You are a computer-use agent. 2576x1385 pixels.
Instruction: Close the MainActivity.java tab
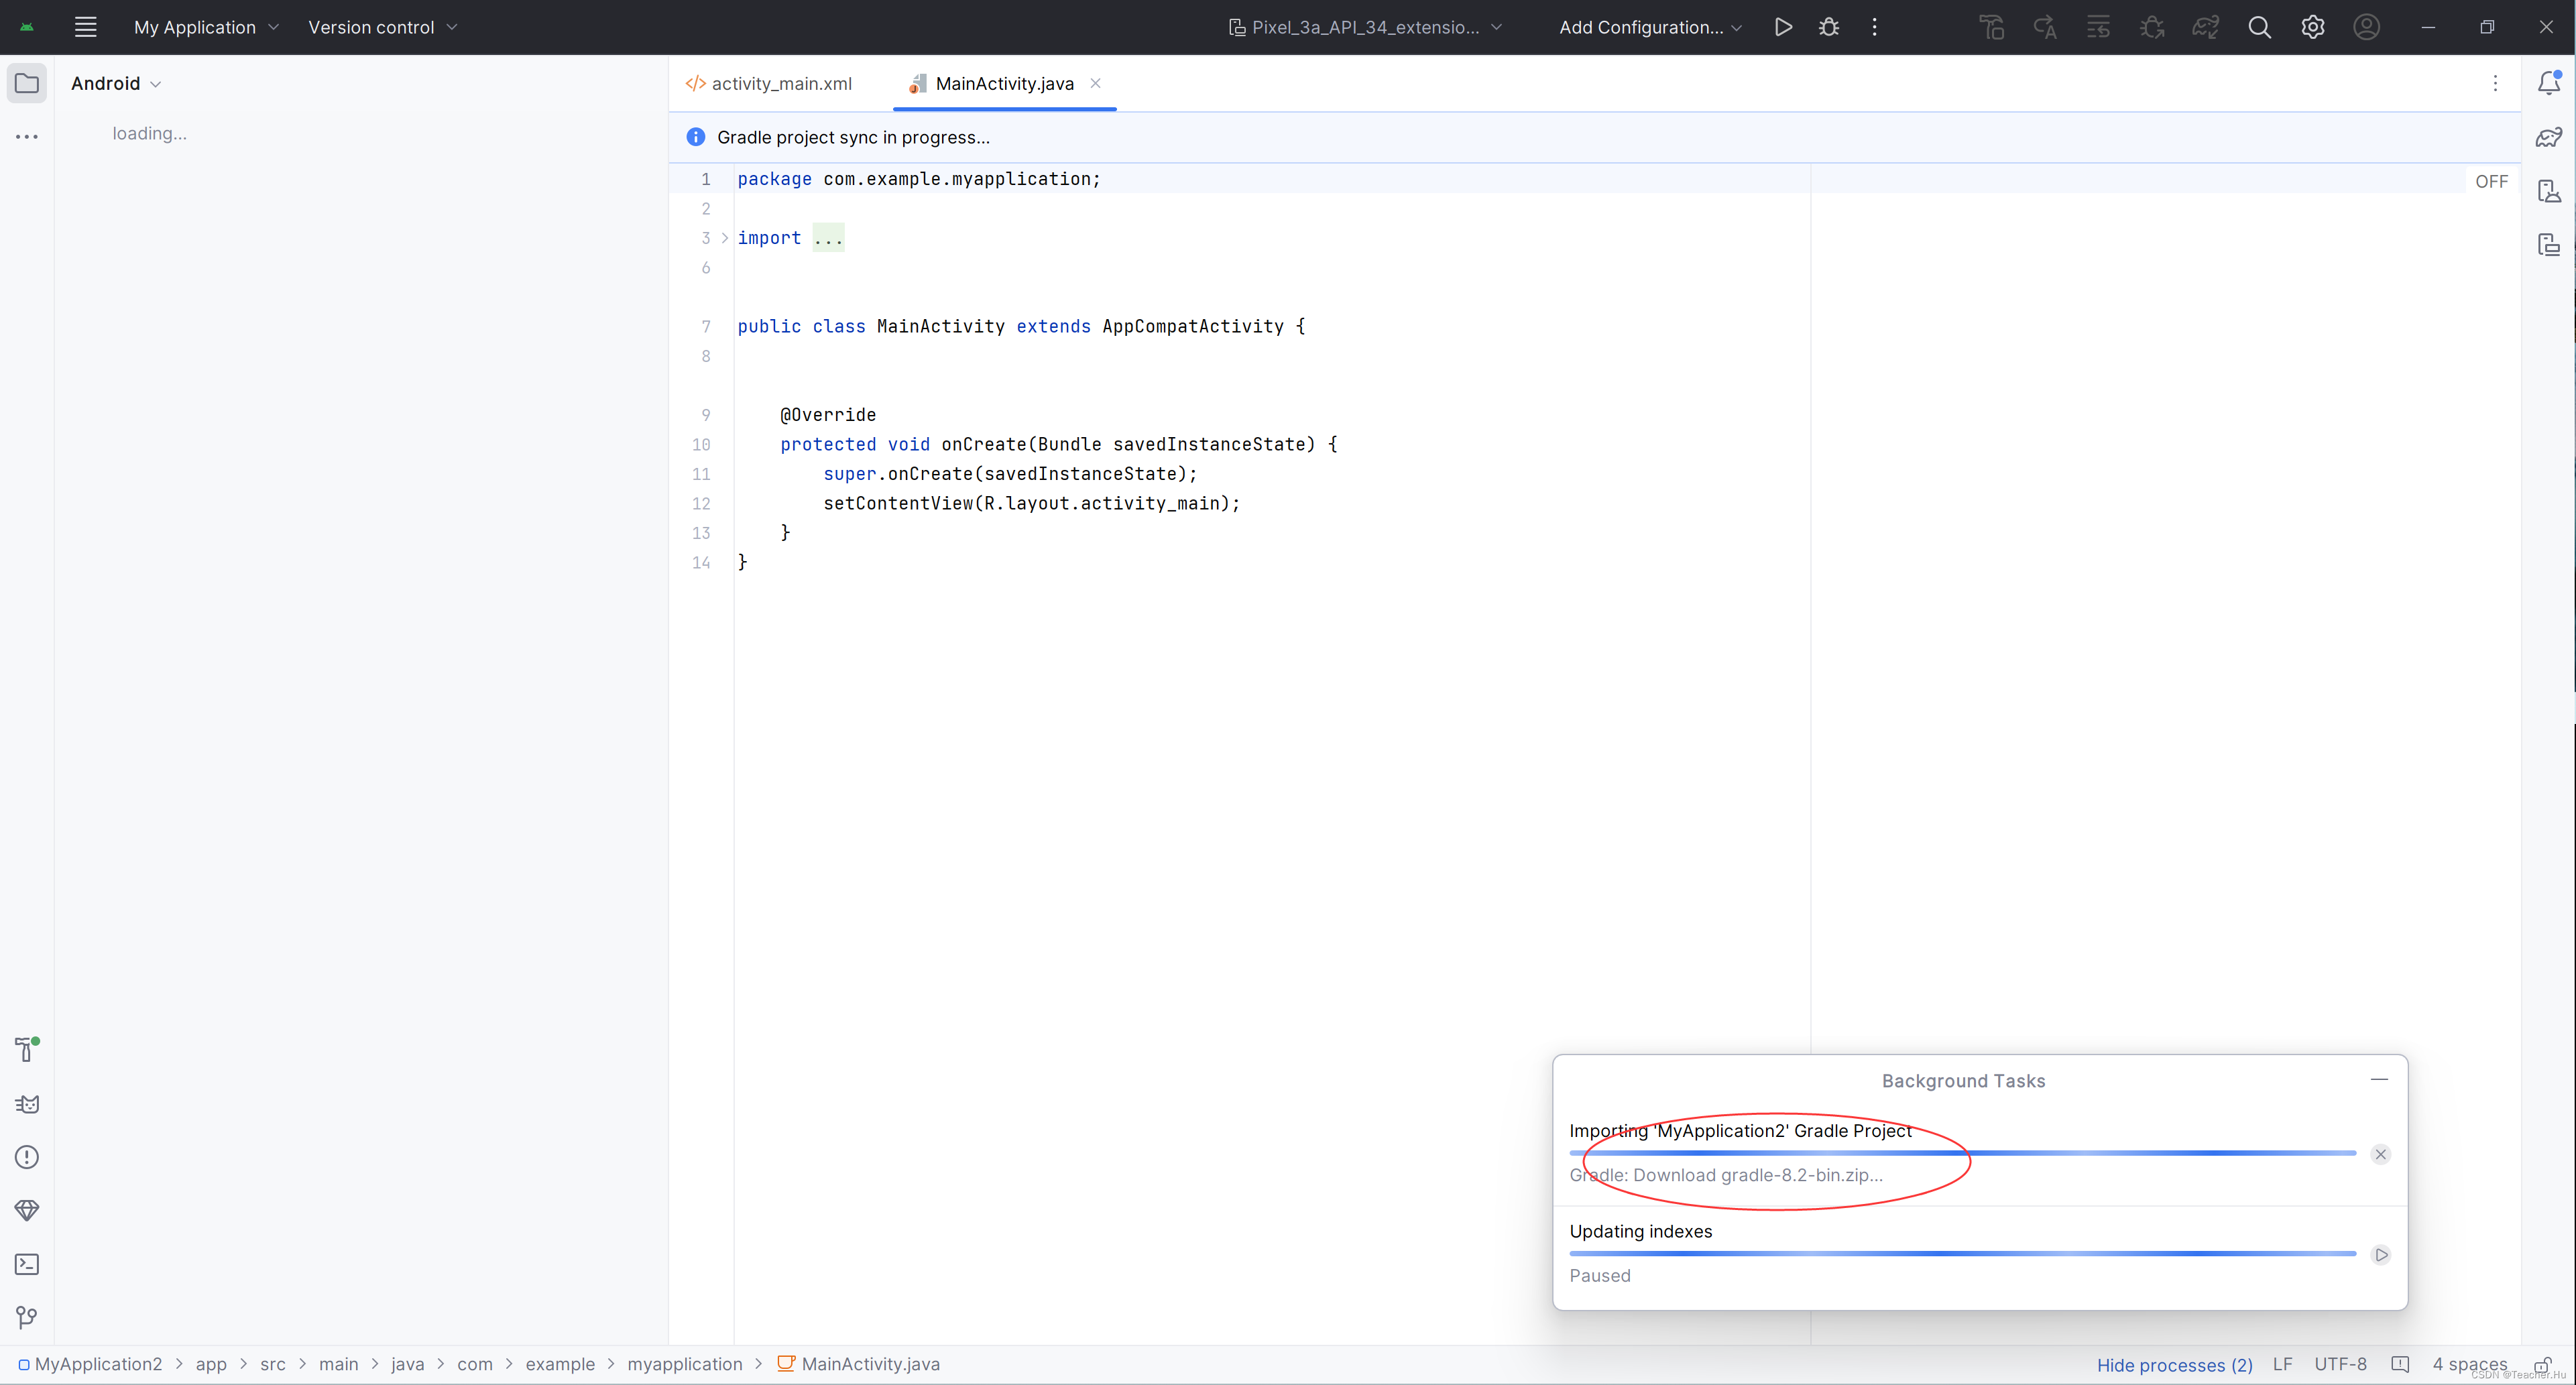(1095, 83)
